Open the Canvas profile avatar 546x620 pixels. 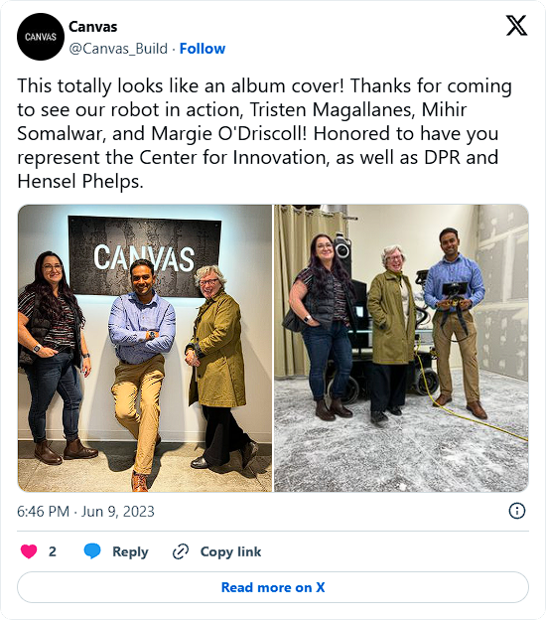click(41, 37)
